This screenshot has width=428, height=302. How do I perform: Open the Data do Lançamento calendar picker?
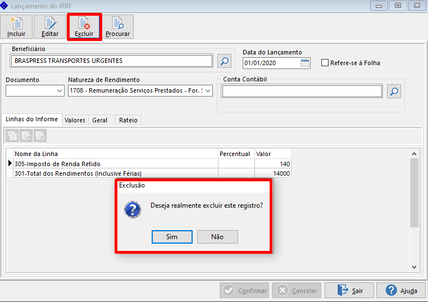click(304, 63)
